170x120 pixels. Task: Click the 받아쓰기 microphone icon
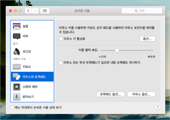[17, 97]
